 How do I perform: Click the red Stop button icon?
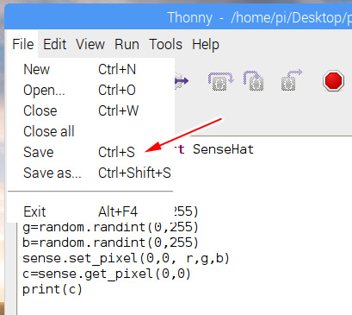point(333,81)
